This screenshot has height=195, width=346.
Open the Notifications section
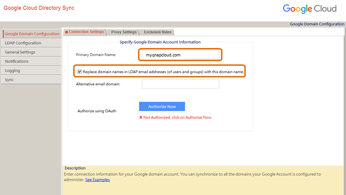pos(17,61)
